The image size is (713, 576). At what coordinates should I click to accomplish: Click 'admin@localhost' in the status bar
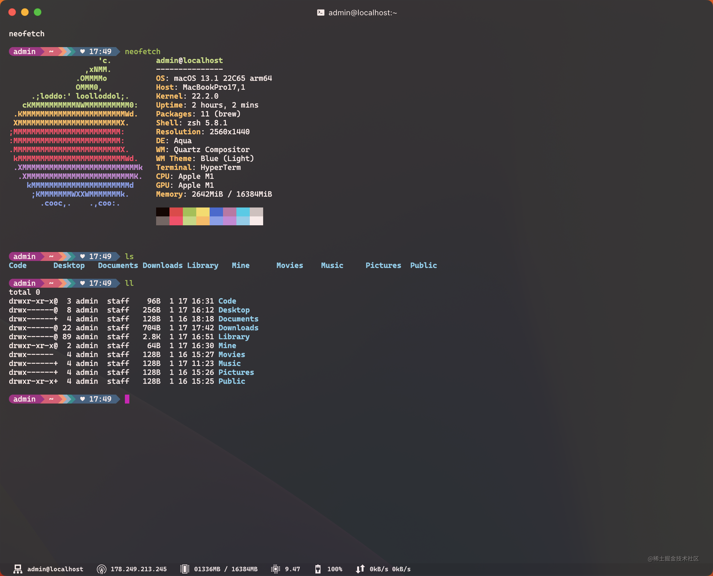(x=55, y=569)
